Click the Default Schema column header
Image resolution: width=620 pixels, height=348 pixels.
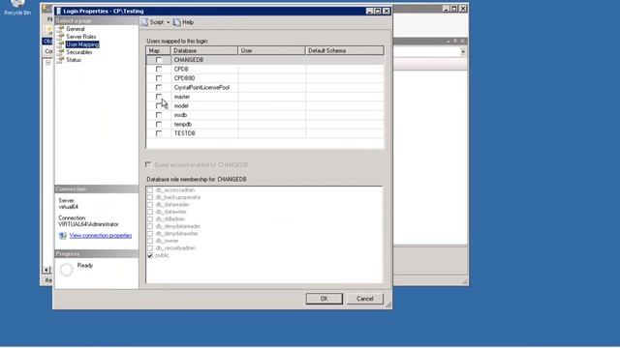pyautogui.click(x=345, y=50)
